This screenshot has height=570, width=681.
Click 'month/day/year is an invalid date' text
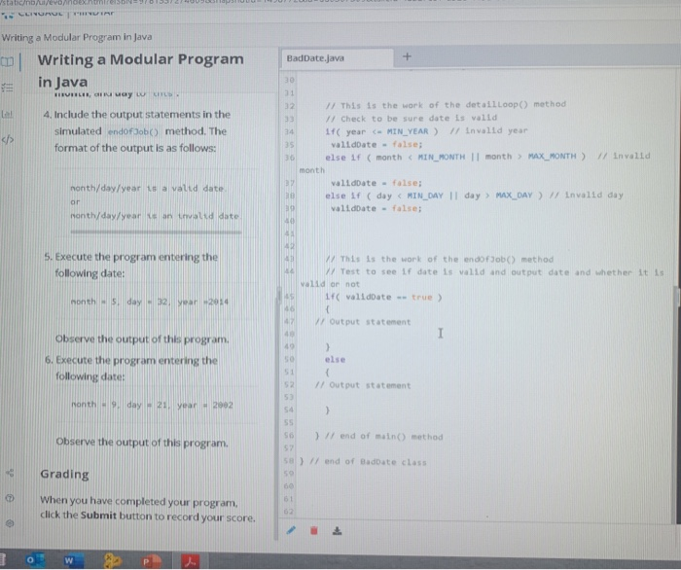(x=155, y=216)
